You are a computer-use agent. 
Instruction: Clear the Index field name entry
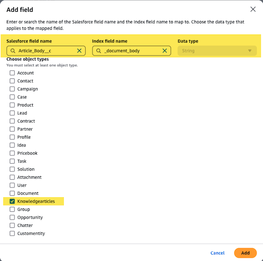click(x=165, y=51)
